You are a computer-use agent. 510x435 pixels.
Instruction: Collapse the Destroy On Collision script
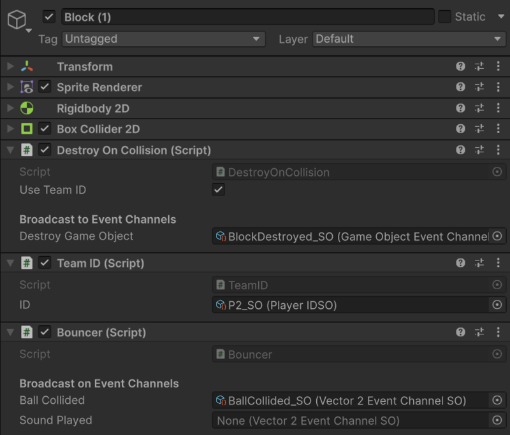coord(10,150)
